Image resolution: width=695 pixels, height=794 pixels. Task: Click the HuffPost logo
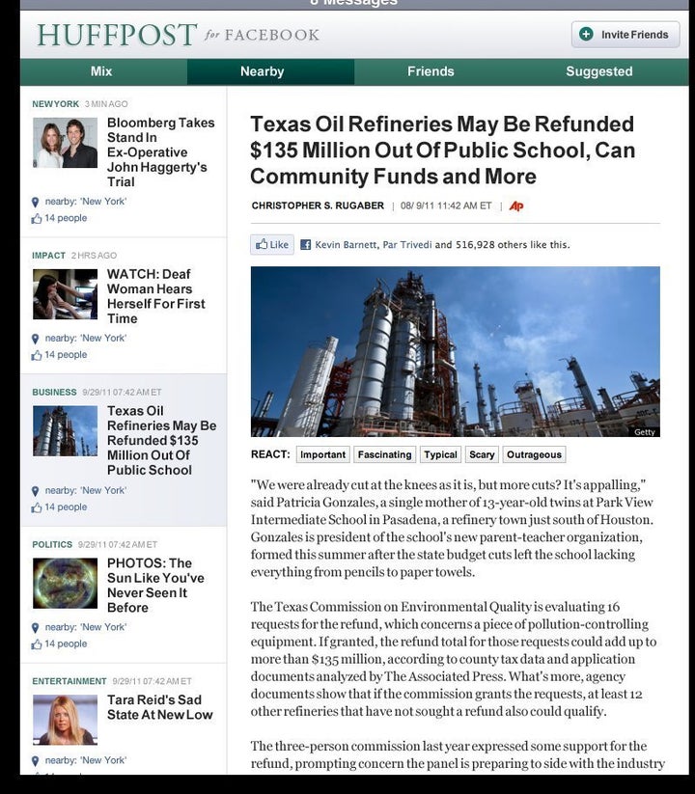coord(117,35)
